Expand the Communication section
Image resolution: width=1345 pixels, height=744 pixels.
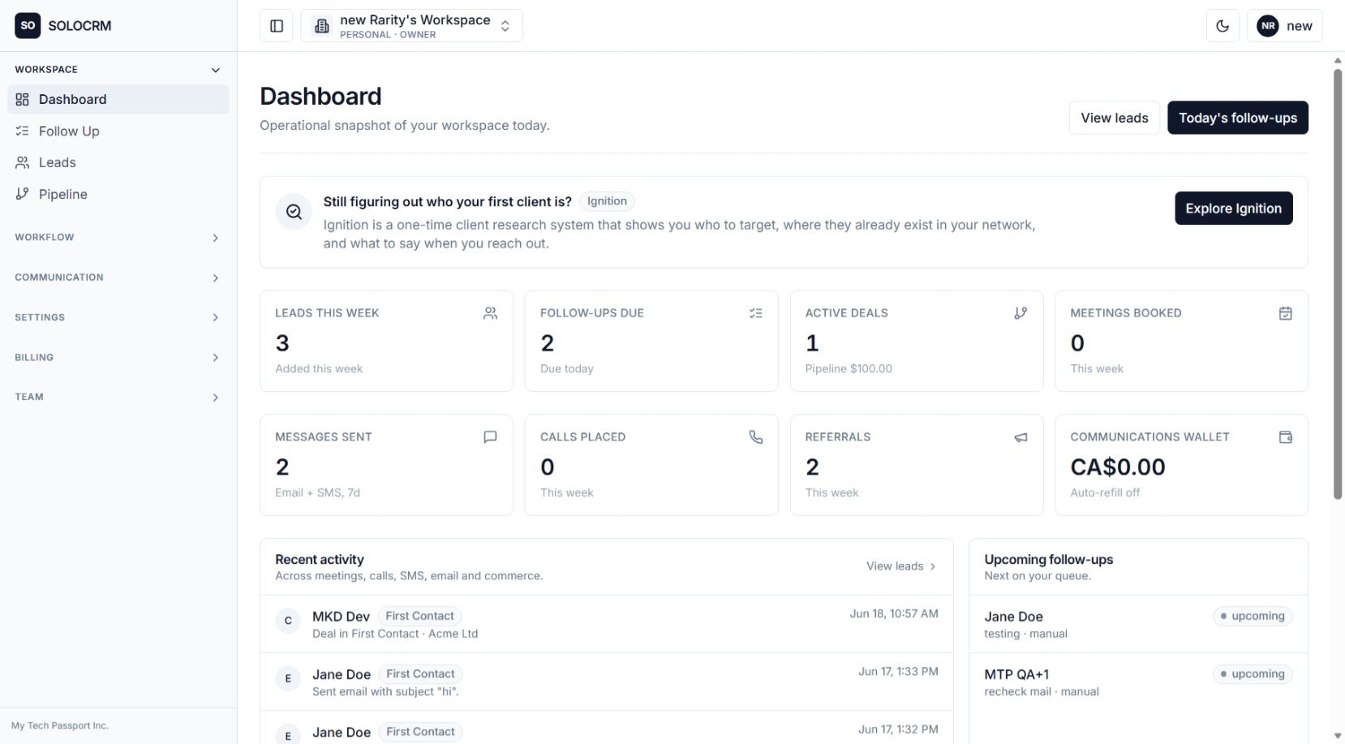[118, 277]
